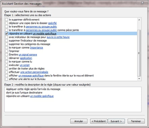Open 'suivre à cette heure' link
149x128 pixels.
pyautogui.click(x=58, y=37)
